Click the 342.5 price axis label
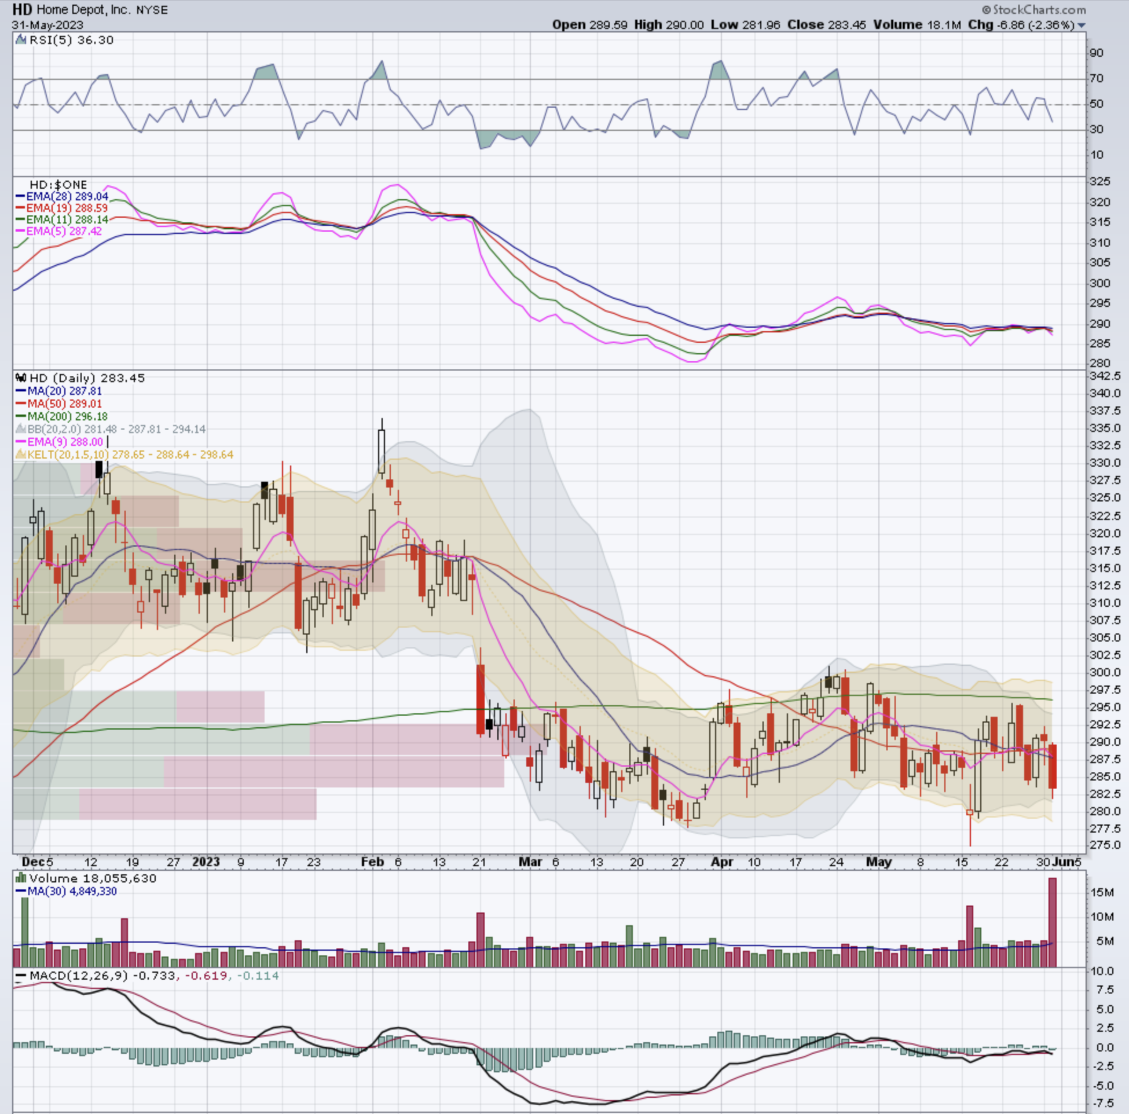Image resolution: width=1129 pixels, height=1114 pixels. pos(1105,376)
